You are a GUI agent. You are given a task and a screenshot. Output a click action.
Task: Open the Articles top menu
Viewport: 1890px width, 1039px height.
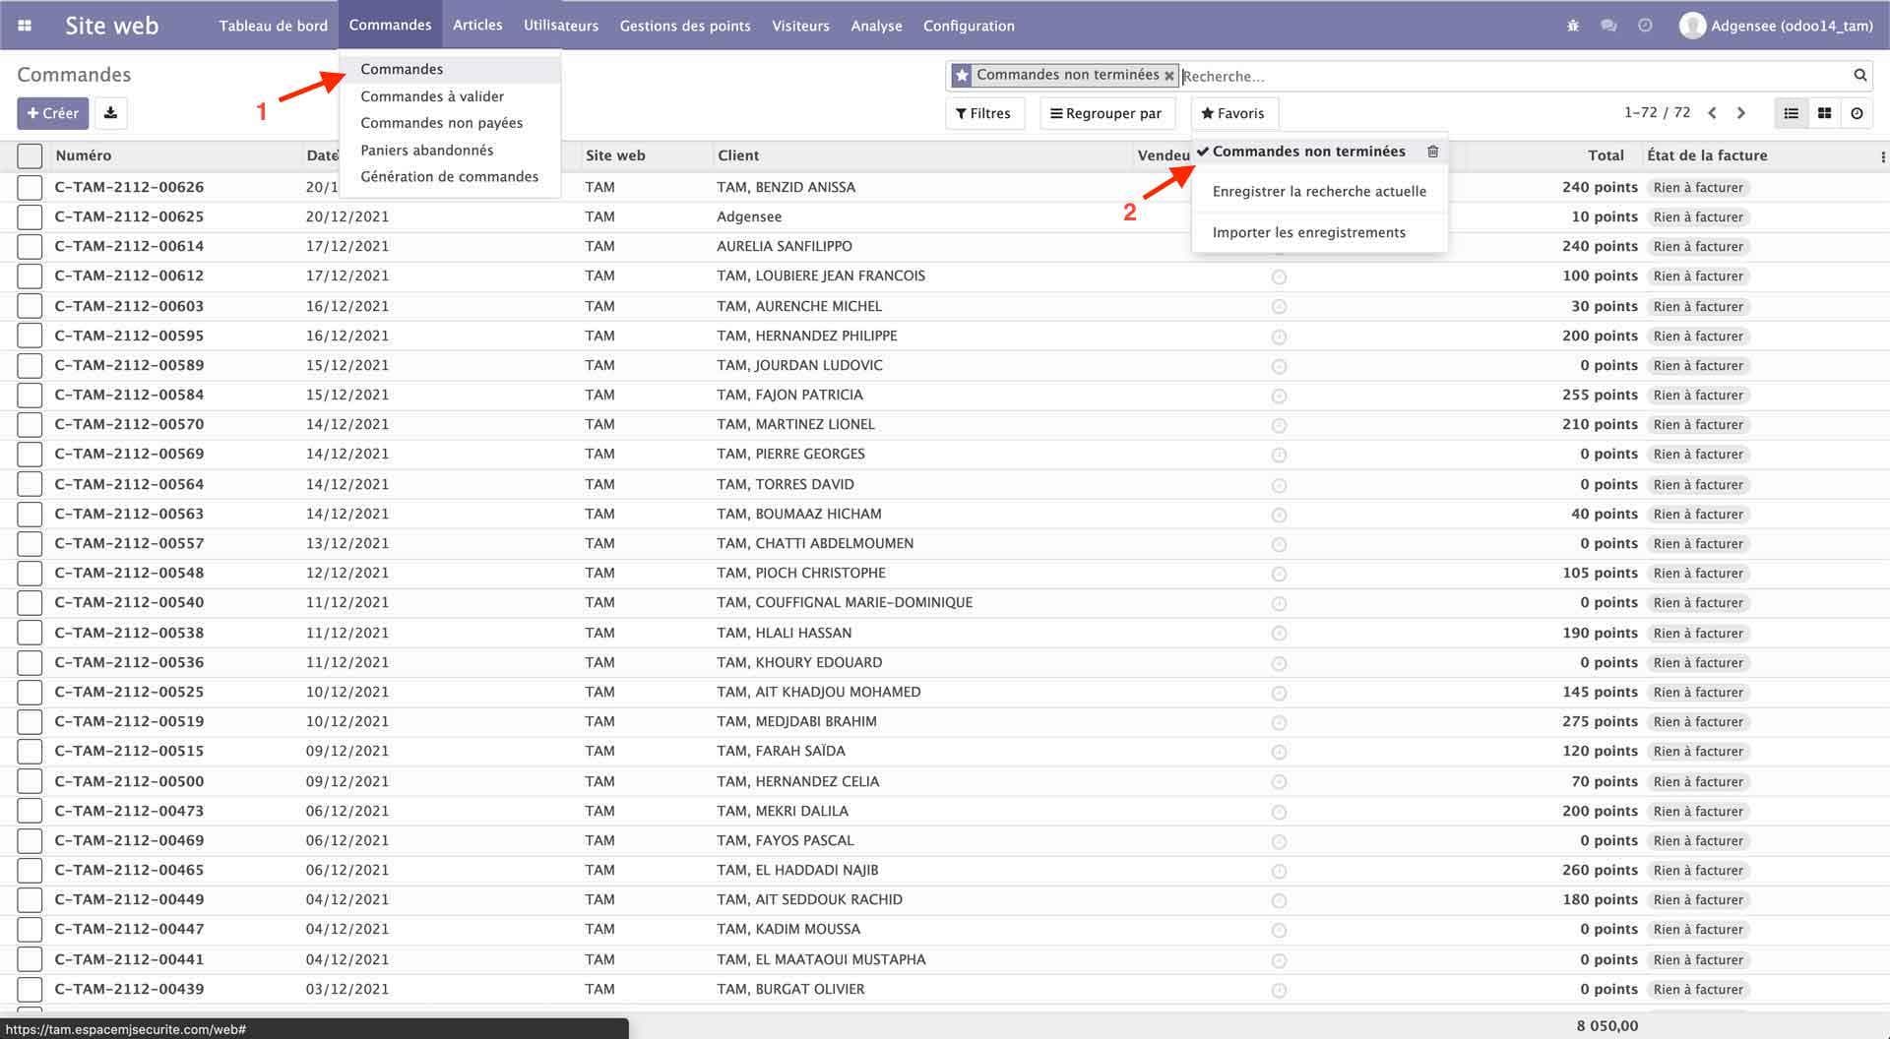coord(477,26)
